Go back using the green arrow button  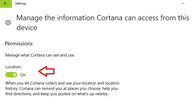click(6, 4)
